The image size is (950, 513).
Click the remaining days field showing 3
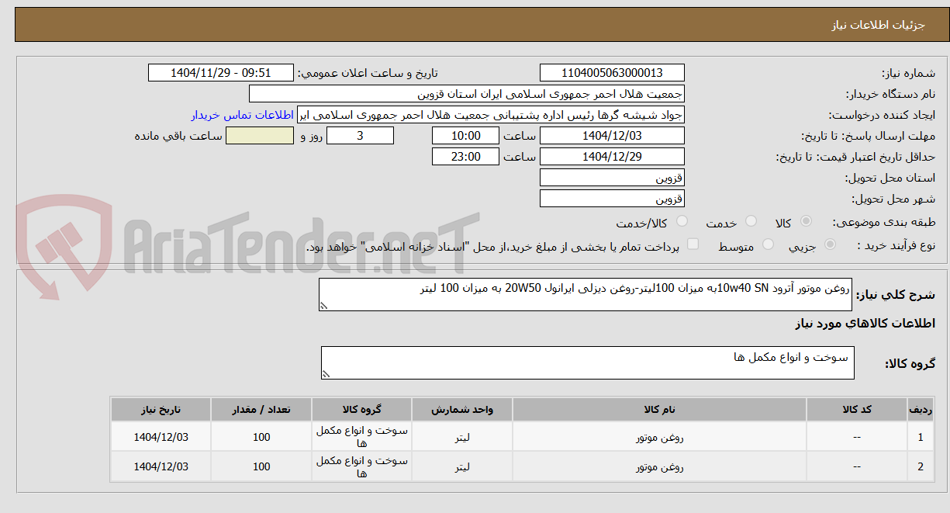click(360, 136)
